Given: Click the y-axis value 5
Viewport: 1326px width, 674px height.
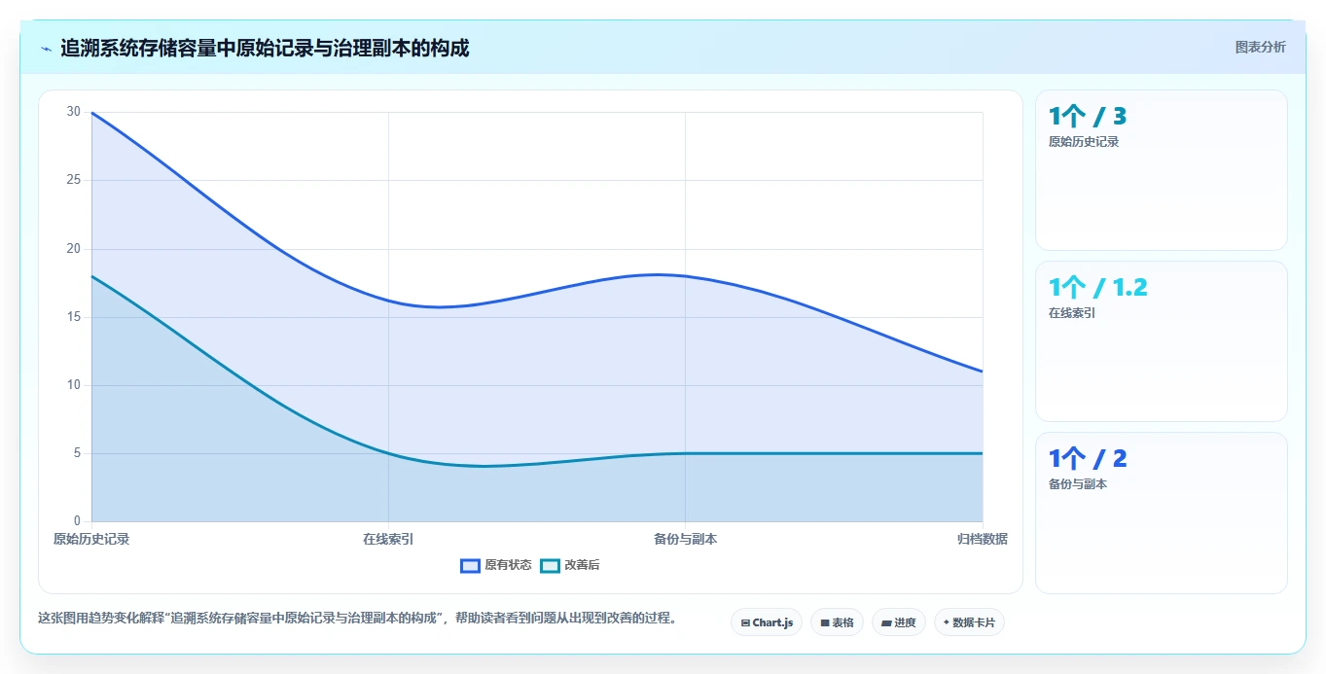Looking at the screenshot, I should (78, 453).
